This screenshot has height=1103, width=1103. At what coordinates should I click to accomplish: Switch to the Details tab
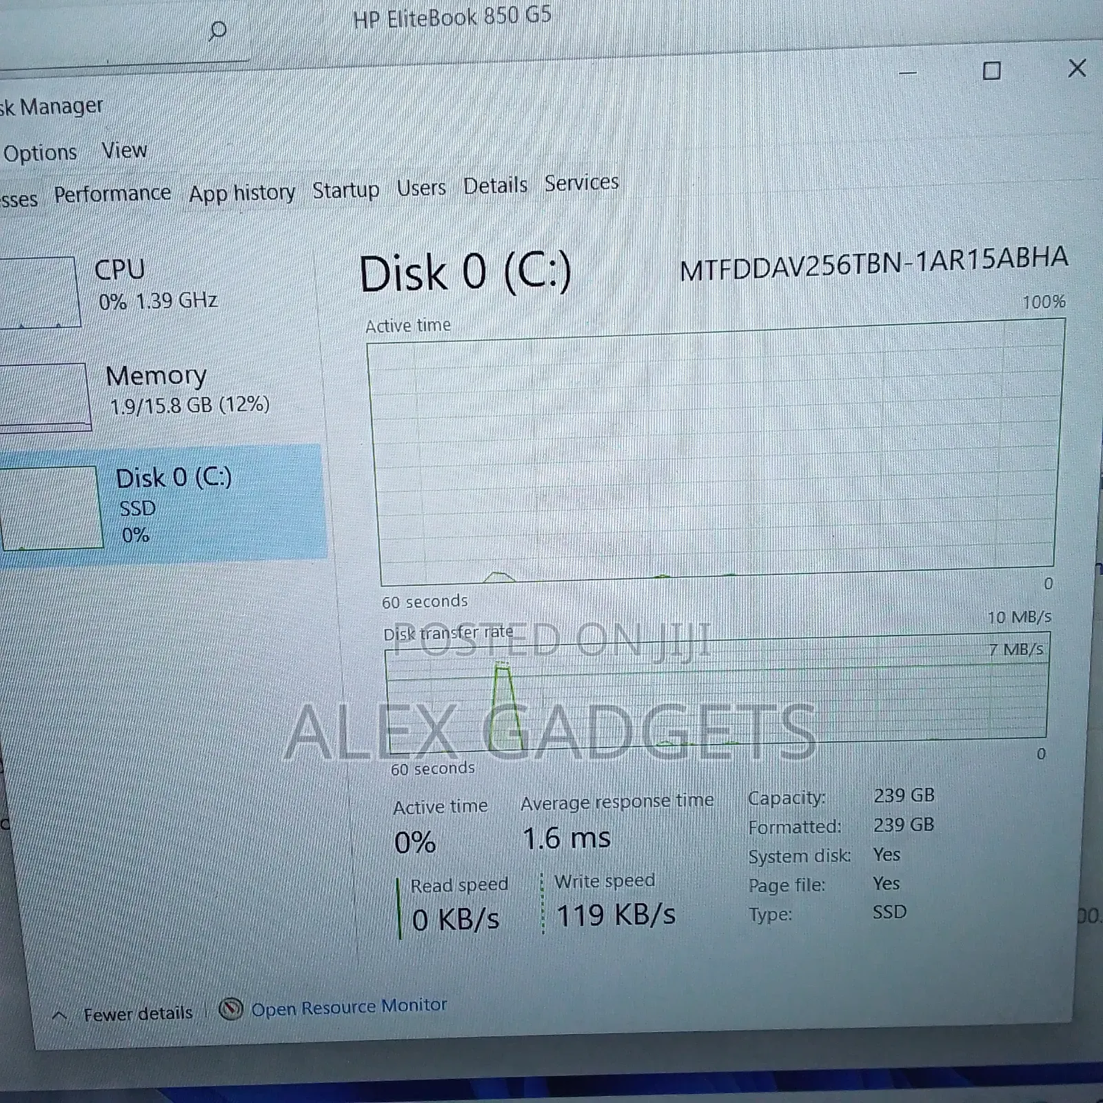click(495, 185)
